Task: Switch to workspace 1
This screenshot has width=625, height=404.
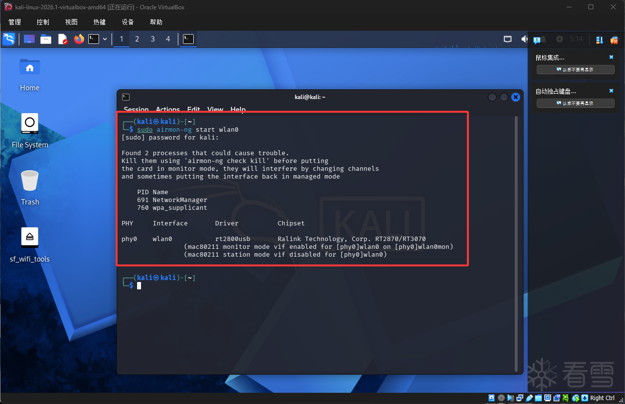Action: pos(121,39)
